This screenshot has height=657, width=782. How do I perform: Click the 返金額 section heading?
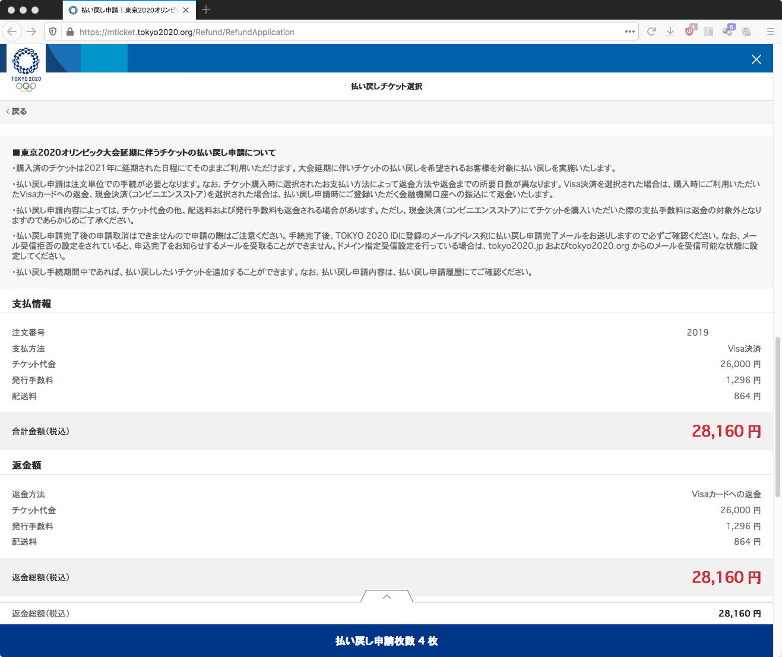click(x=27, y=465)
